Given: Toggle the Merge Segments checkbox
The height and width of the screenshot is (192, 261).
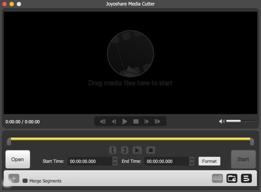Looking at the screenshot, I should point(25,181).
